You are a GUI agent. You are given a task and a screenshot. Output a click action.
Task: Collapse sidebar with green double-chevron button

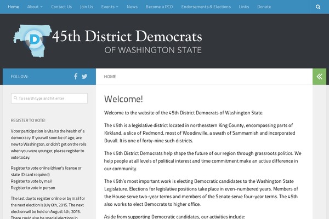(x=319, y=77)
